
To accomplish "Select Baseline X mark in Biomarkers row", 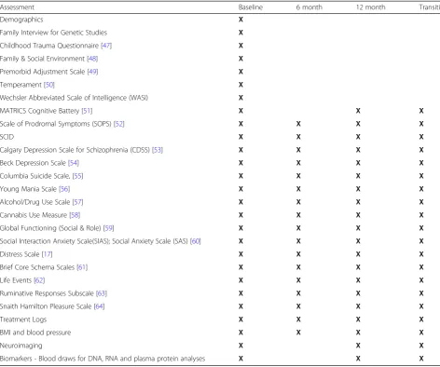I will (x=241, y=359).
